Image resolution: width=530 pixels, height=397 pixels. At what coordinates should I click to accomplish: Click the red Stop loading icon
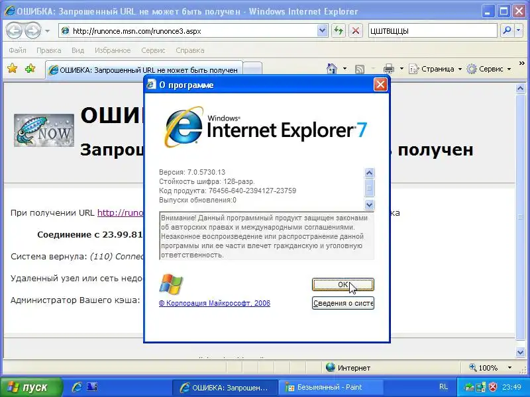pyautogui.click(x=356, y=31)
